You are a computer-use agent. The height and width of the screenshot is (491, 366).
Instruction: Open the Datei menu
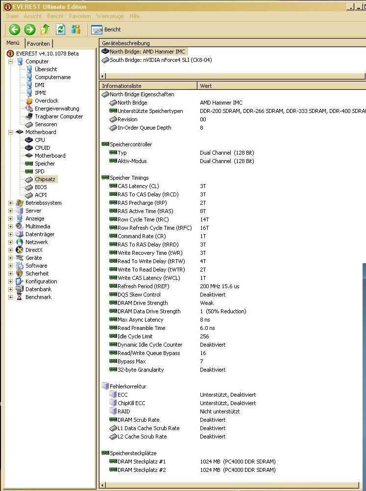coord(12,16)
